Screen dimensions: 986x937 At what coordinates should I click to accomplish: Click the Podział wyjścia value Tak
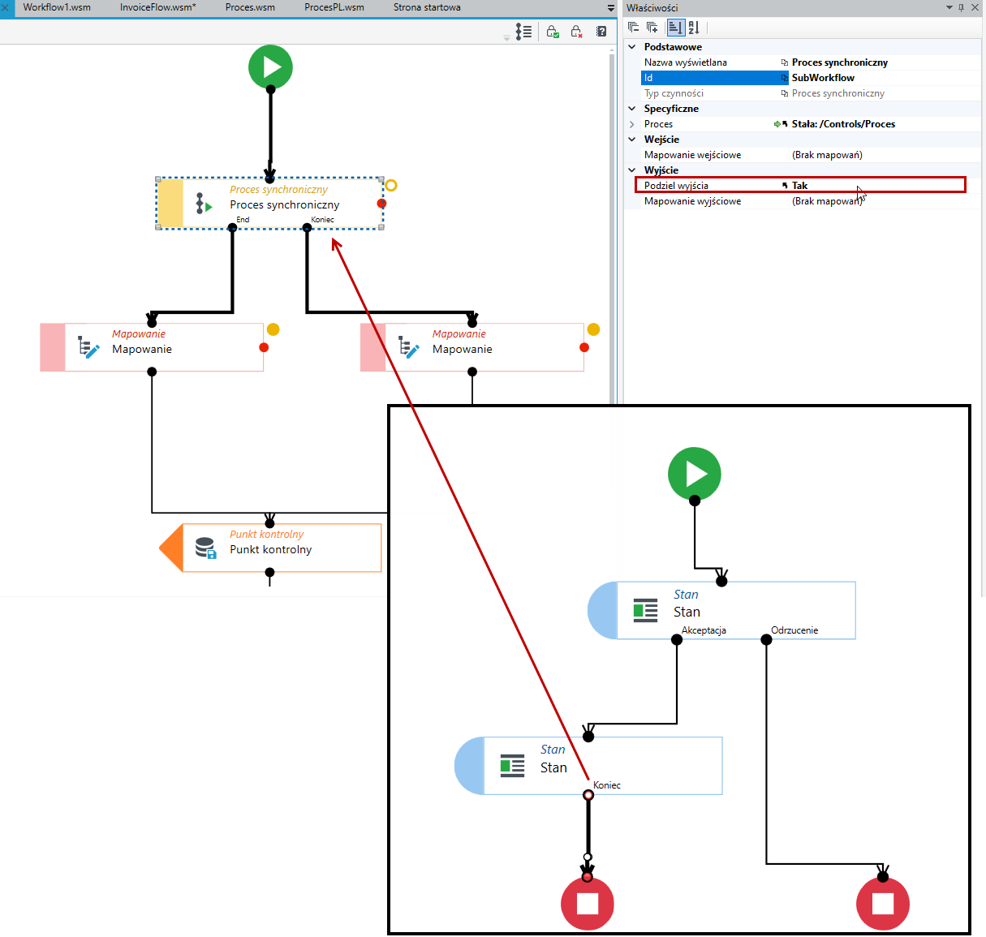pyautogui.click(x=799, y=186)
